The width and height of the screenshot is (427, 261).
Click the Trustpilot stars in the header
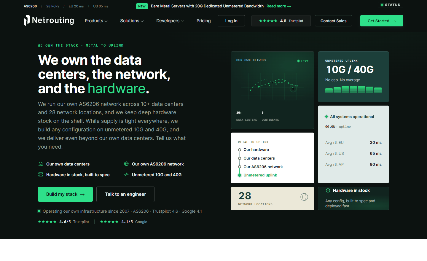click(x=268, y=21)
